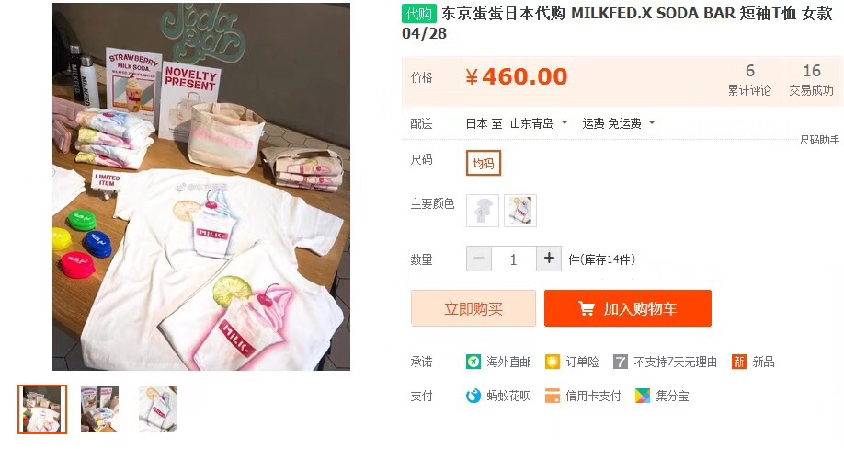Image resolution: width=844 pixels, height=449 pixels.
Task: Click the 集分宝 colorful icon
Action: point(642,397)
